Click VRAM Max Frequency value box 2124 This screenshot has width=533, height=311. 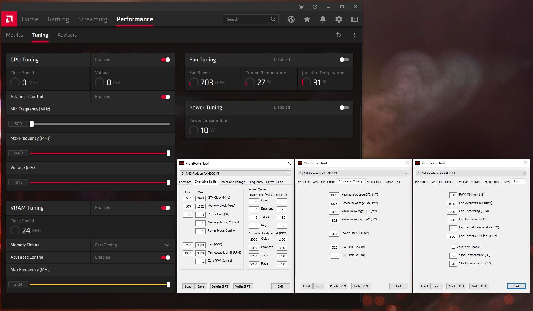(18, 285)
